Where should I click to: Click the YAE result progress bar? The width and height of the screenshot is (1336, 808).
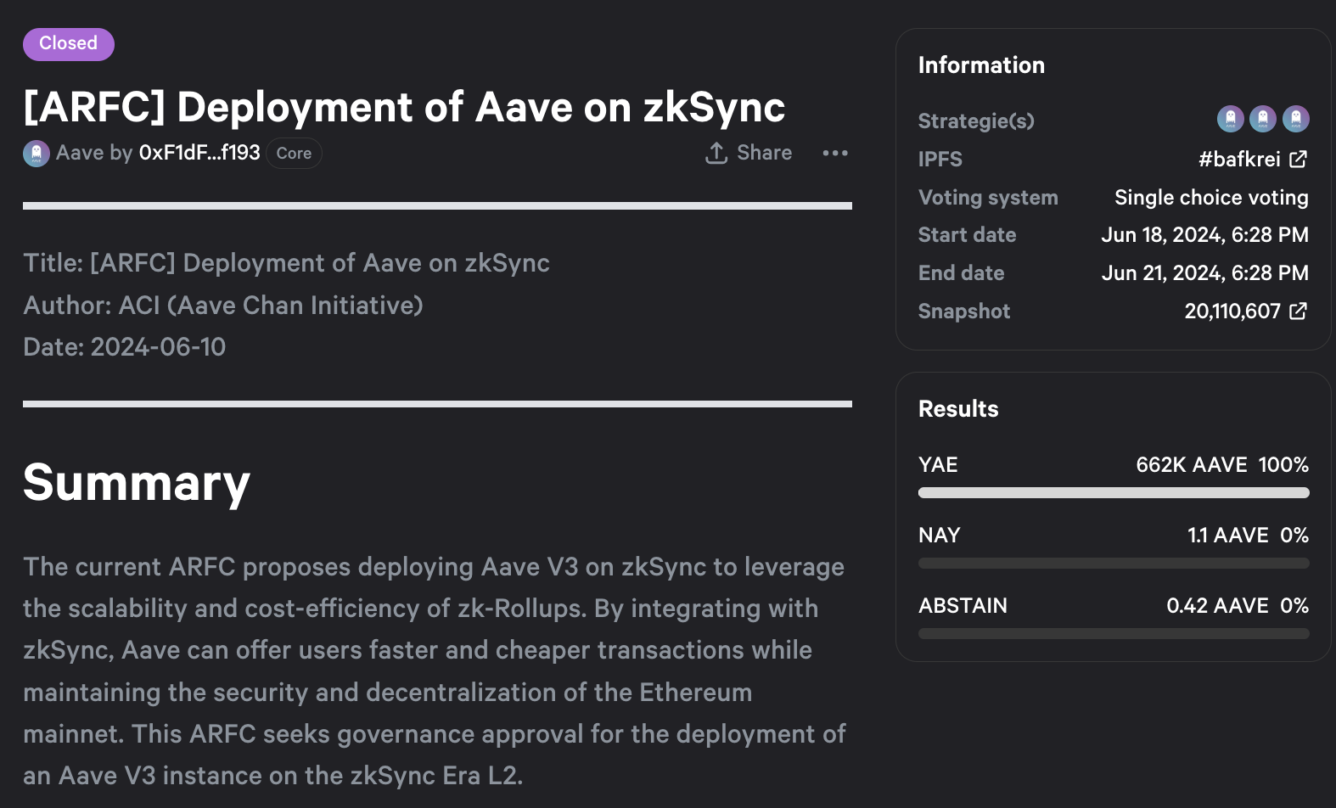tap(1113, 493)
